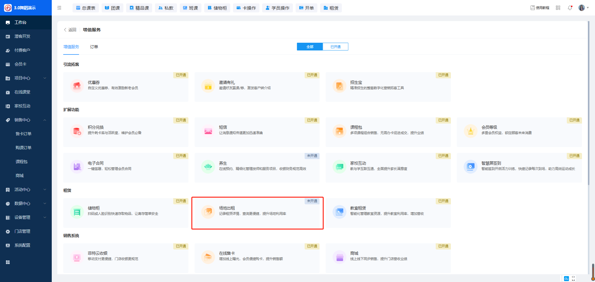Screen dimensions: 595x282
Task: Click the 返回 back link
Action: [x=70, y=30]
